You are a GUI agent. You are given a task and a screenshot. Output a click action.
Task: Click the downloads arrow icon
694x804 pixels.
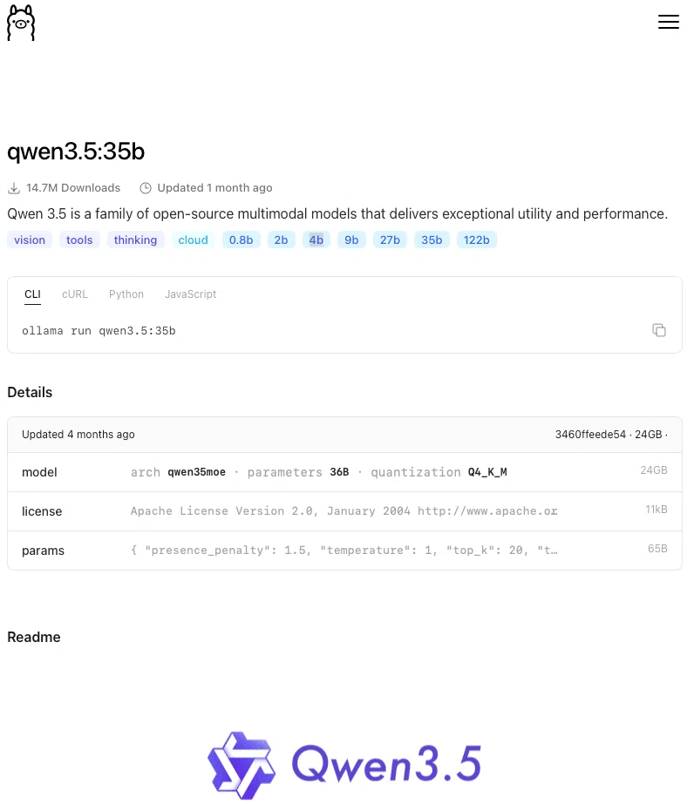(14, 188)
